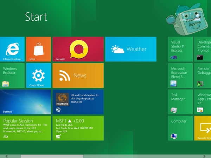211x158 pixels.
Task: Click the left scroll arrow
Action: pyautogui.click(x=6, y=156)
